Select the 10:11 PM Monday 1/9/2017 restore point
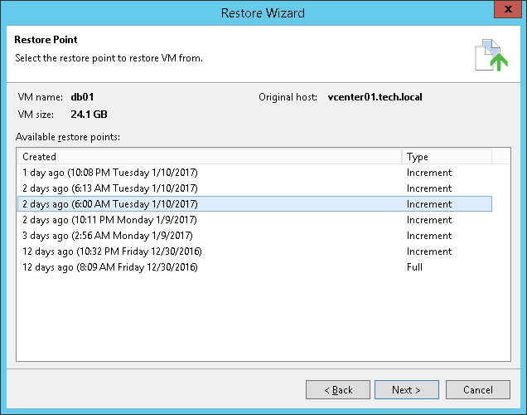The width and height of the screenshot is (527, 415). click(x=110, y=220)
